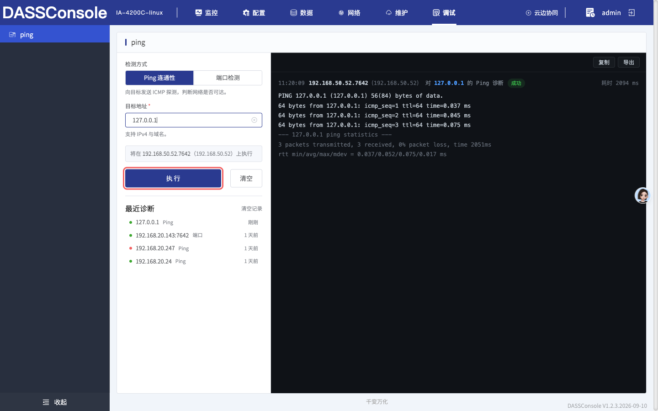Open the 网络 menu

point(349,13)
